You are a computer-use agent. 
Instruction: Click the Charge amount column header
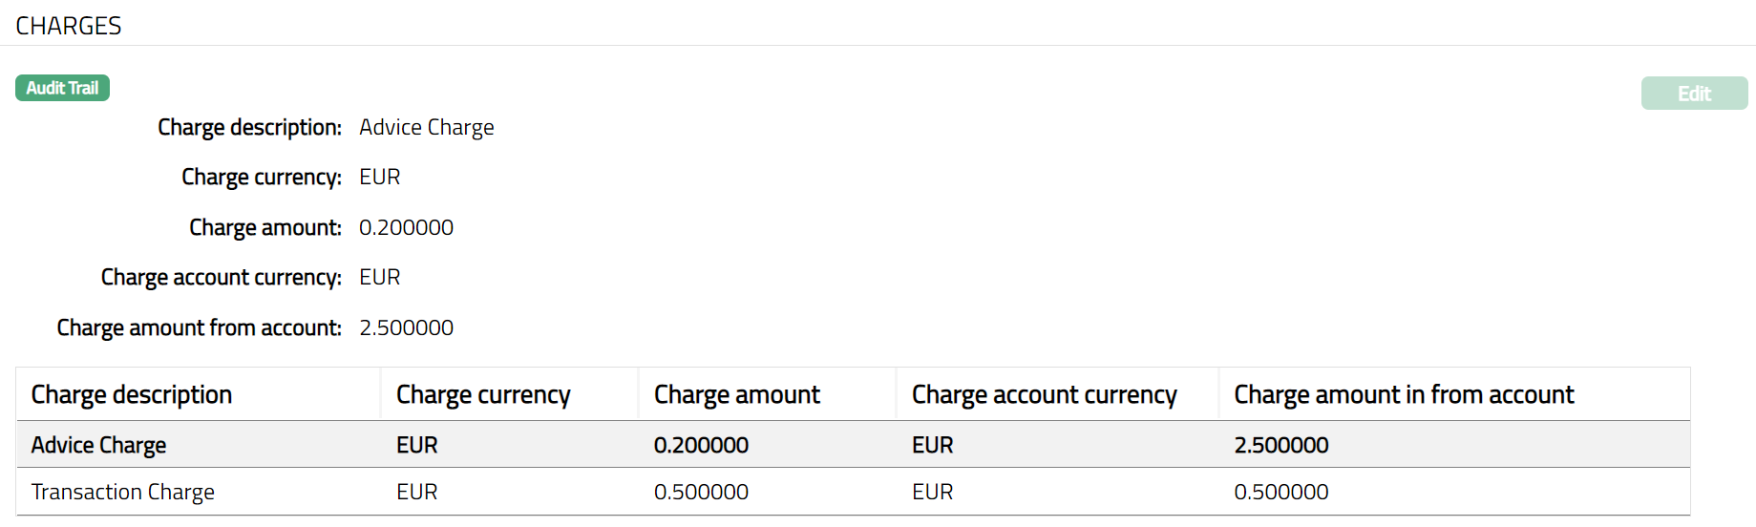736,394
